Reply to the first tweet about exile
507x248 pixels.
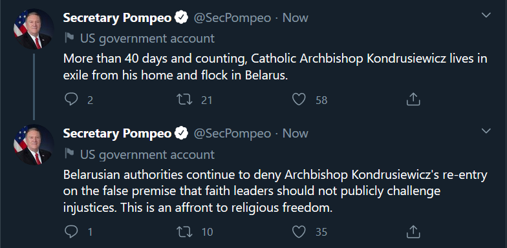pos(71,99)
